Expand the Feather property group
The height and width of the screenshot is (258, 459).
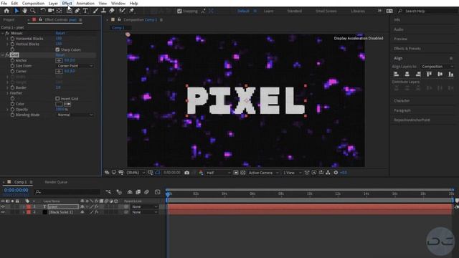tap(7, 93)
